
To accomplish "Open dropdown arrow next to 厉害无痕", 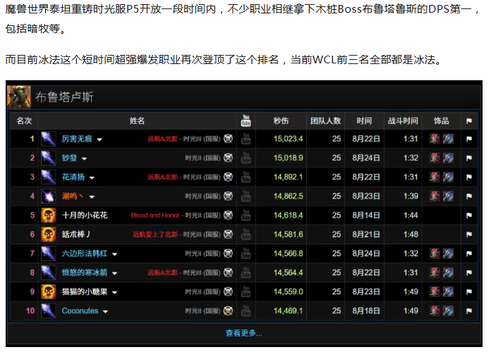I will click(x=99, y=139).
